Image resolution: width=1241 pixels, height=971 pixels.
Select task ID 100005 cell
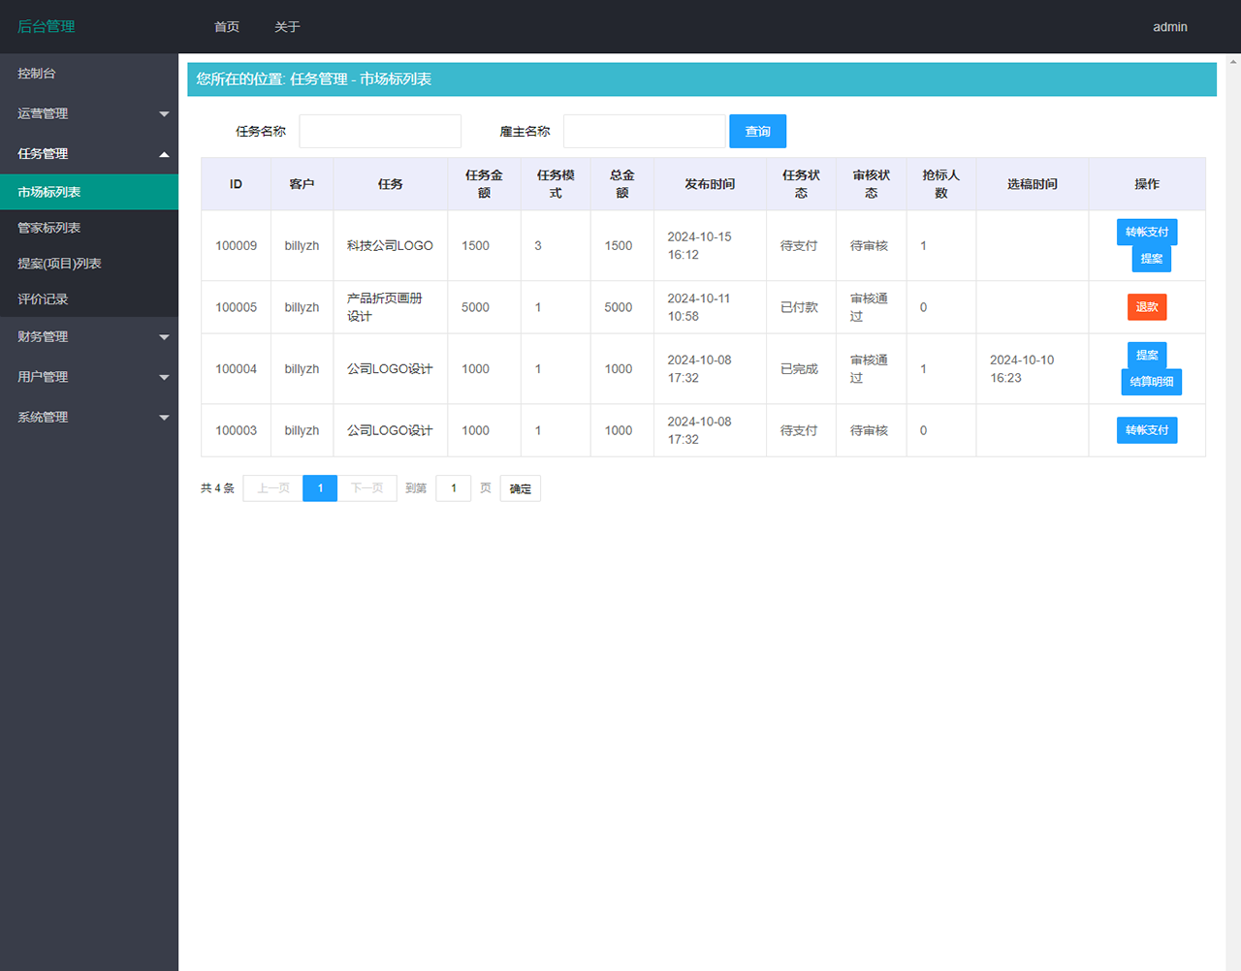point(237,307)
